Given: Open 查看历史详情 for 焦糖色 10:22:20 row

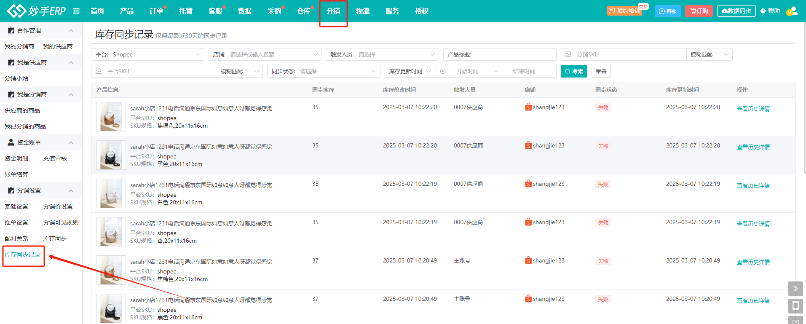Looking at the screenshot, I should click(x=753, y=109).
